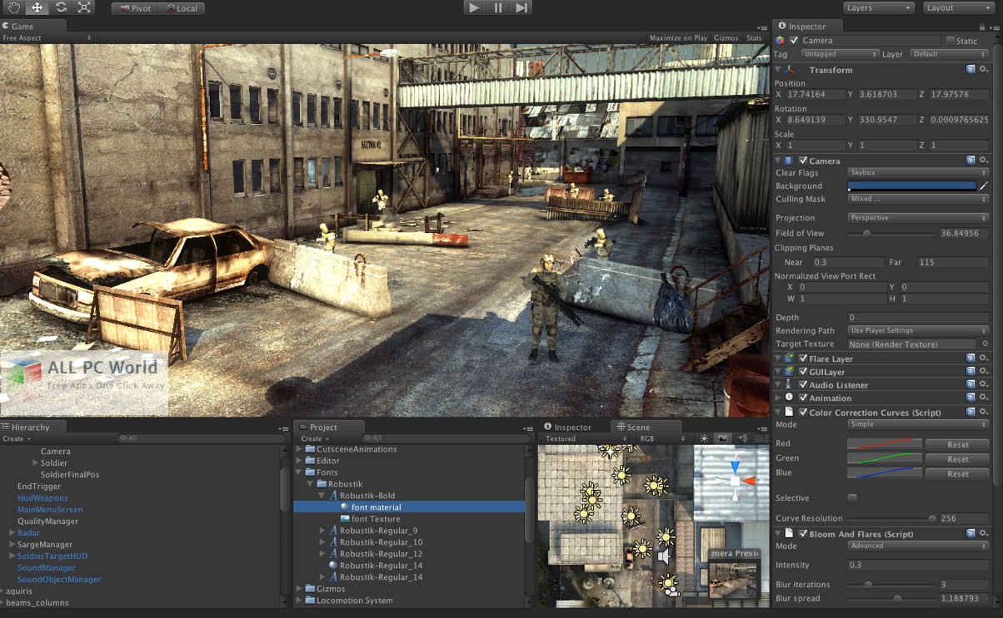
Task: Open the Camera component settings gear
Action: 981,160
